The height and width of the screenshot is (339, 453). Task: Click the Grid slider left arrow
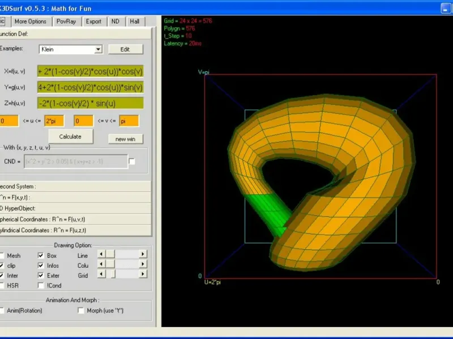click(101, 275)
